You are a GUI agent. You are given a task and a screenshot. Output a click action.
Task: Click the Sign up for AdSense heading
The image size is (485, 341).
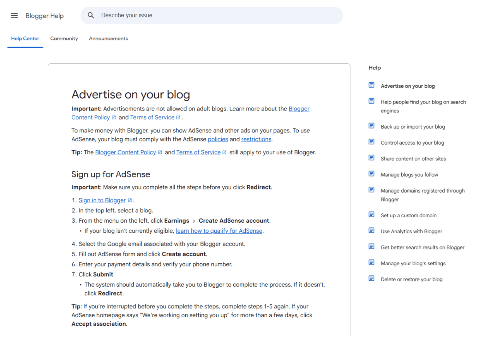tap(111, 174)
